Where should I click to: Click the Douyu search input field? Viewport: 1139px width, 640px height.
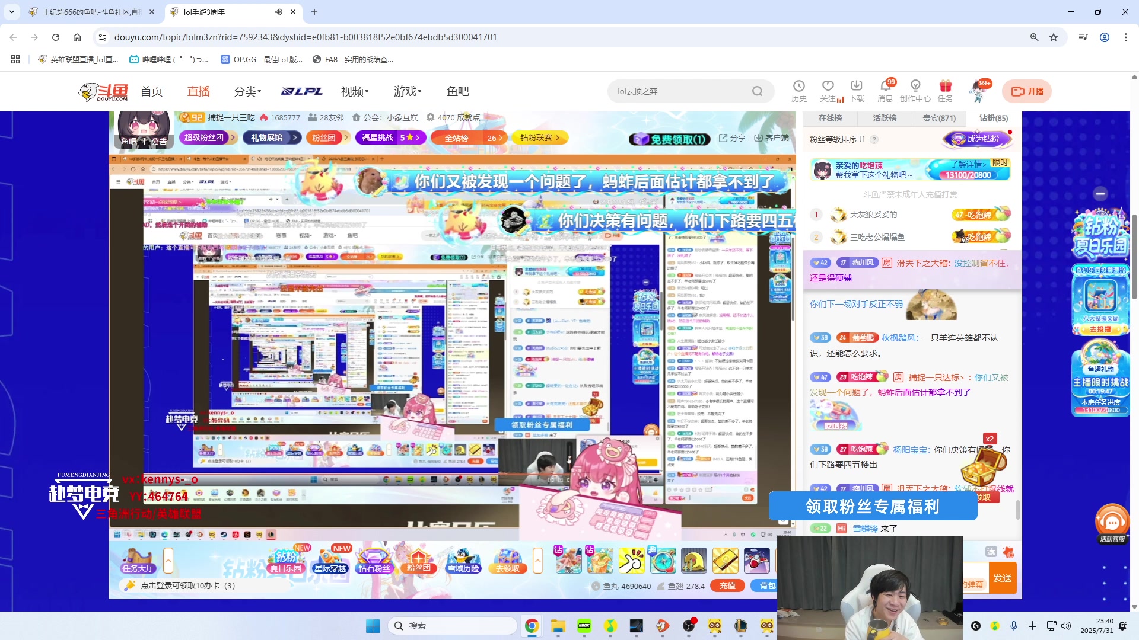click(682, 91)
